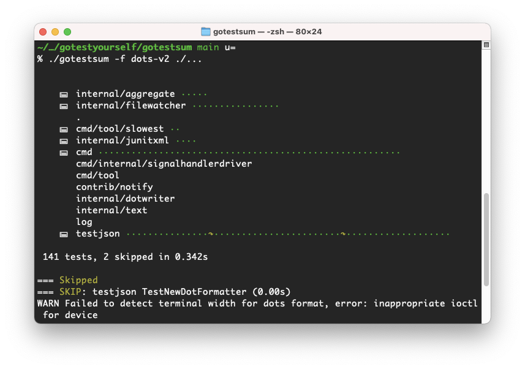
Task: Click the window title 'gotestsum — -zsh — 80×24'
Action: pyautogui.click(x=267, y=31)
